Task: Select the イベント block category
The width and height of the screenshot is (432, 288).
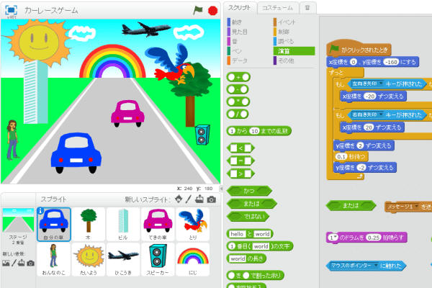Action: coord(286,23)
